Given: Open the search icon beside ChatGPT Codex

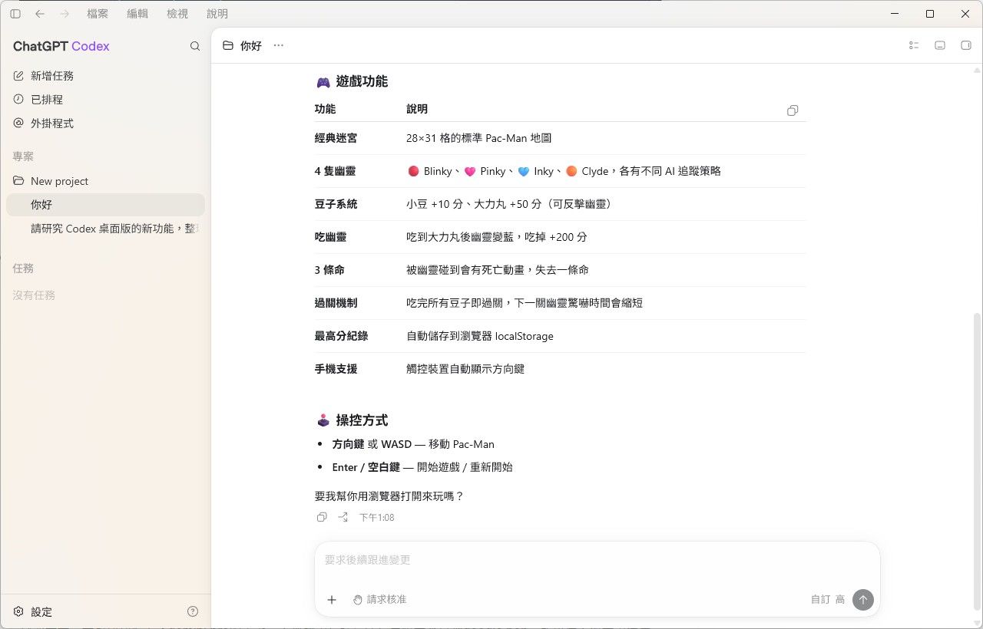Looking at the screenshot, I should click(x=195, y=46).
